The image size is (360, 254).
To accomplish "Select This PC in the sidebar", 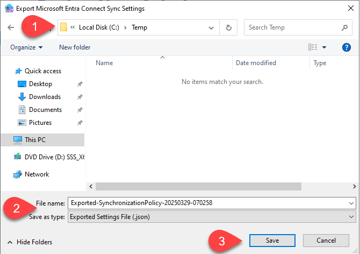I will [x=36, y=140].
